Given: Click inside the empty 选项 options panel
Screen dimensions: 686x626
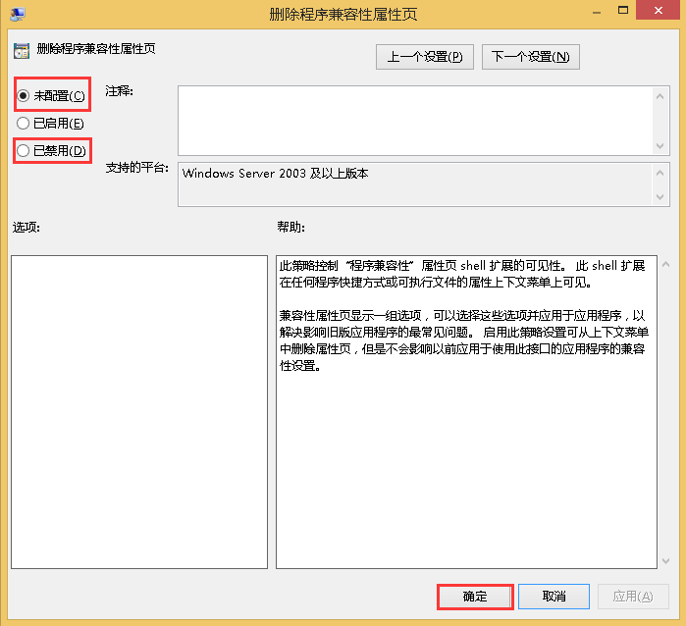Looking at the screenshot, I should (x=138, y=411).
